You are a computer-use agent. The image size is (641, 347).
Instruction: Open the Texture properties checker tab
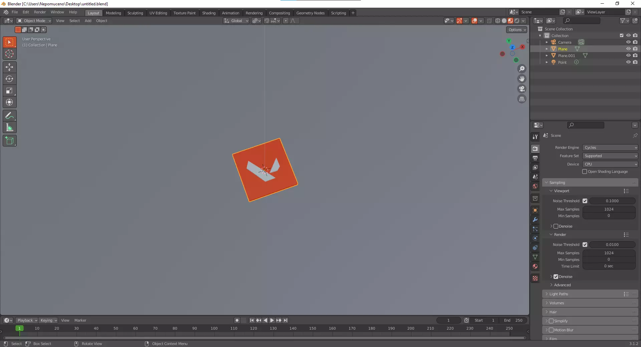535,278
